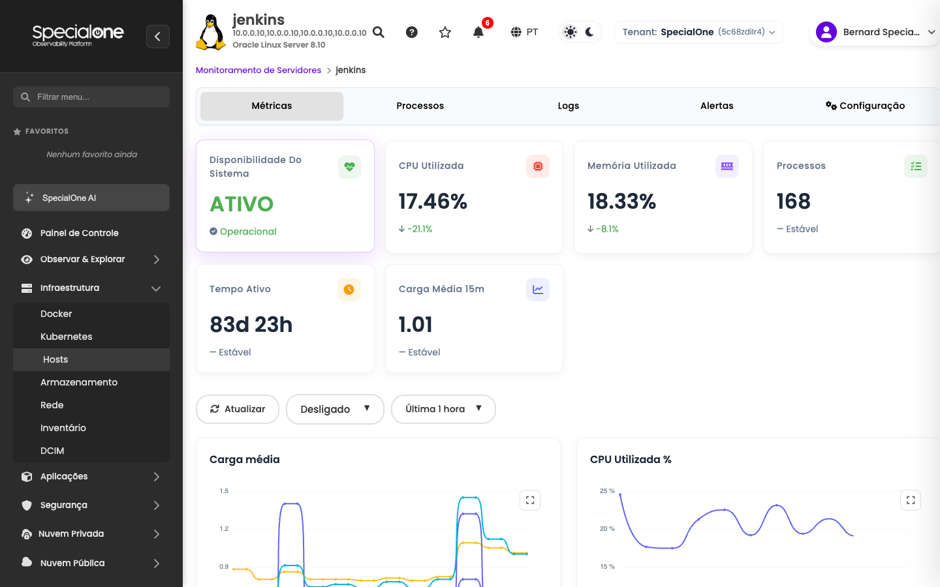Image resolution: width=940 pixels, height=587 pixels.
Task: Click the server icon beside Infraestrutura
Action: [27, 288]
